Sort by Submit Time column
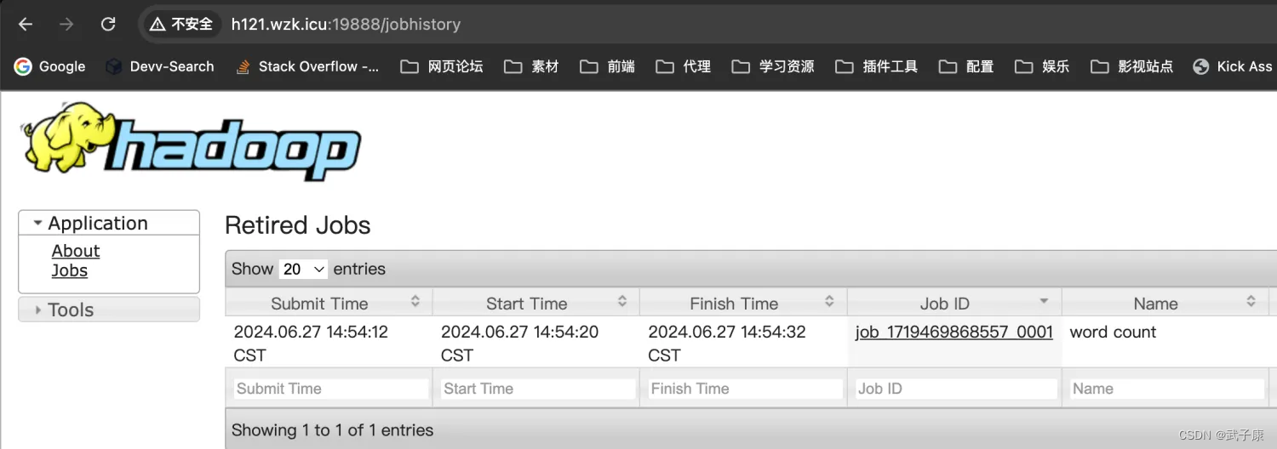Viewport: 1277px width, 449px height. (329, 303)
